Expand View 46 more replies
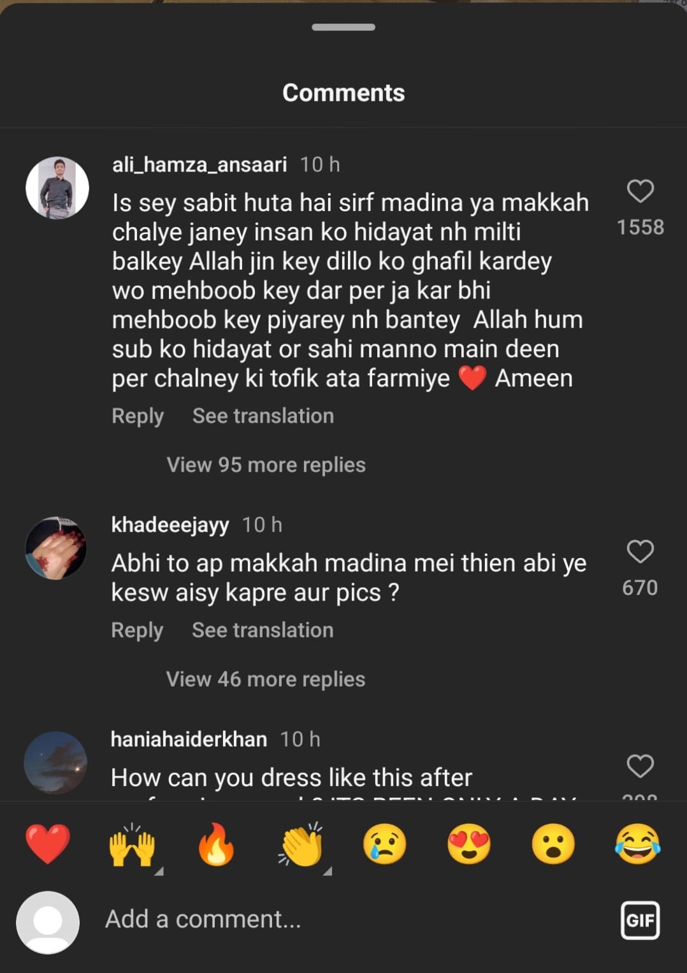Image resolution: width=687 pixels, height=973 pixels. (x=266, y=679)
